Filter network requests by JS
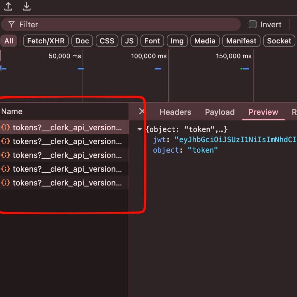The height and width of the screenshot is (297, 297). tap(129, 41)
